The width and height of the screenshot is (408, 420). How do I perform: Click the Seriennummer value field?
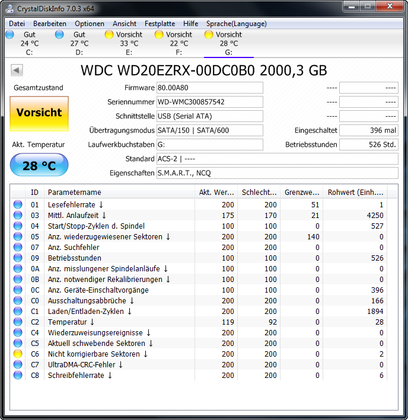pos(209,102)
